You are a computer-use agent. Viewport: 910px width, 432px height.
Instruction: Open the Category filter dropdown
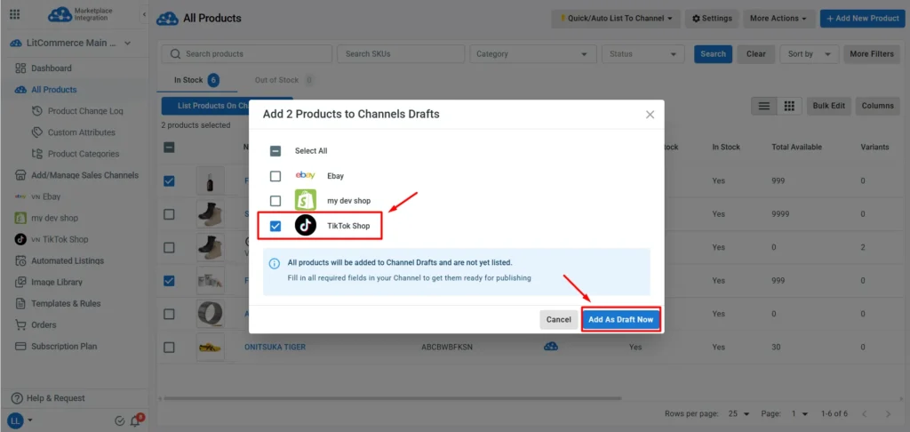(x=533, y=54)
